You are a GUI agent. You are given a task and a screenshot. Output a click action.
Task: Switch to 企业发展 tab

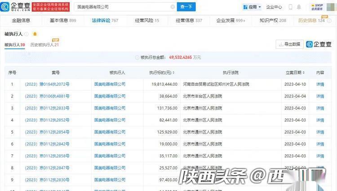coord(231,21)
